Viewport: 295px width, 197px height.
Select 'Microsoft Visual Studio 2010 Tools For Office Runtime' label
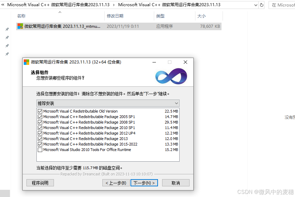[87, 150]
